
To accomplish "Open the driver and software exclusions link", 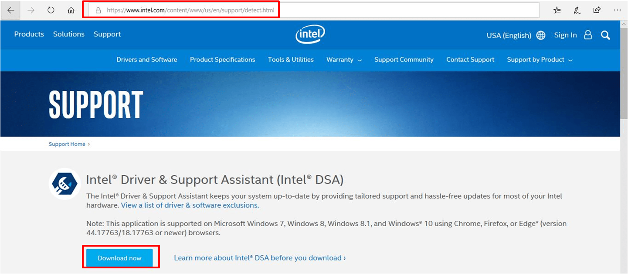I will tap(189, 205).
